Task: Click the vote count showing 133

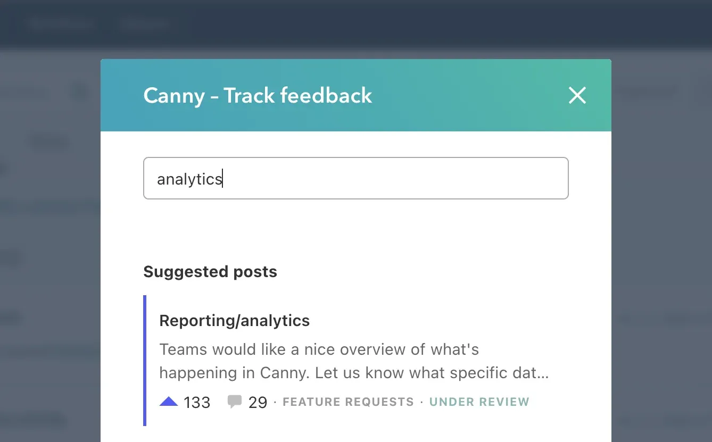Action: 196,402
